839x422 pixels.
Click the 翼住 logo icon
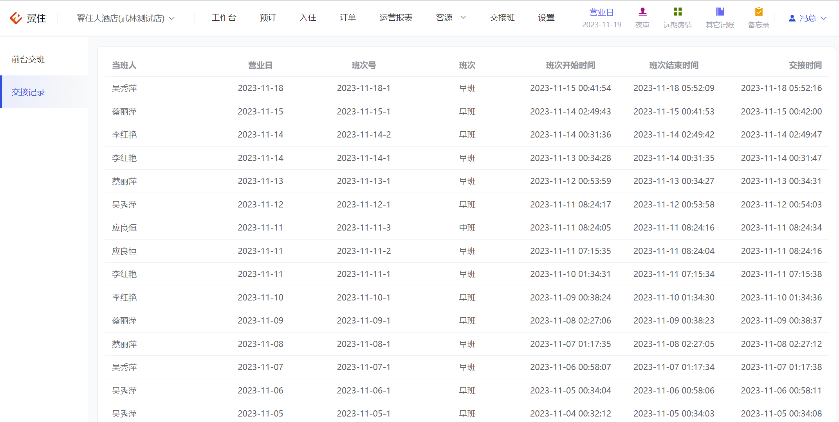[x=16, y=18]
